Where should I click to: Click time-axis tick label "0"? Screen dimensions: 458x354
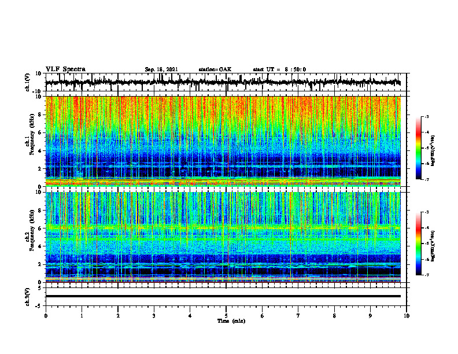(x=46, y=316)
